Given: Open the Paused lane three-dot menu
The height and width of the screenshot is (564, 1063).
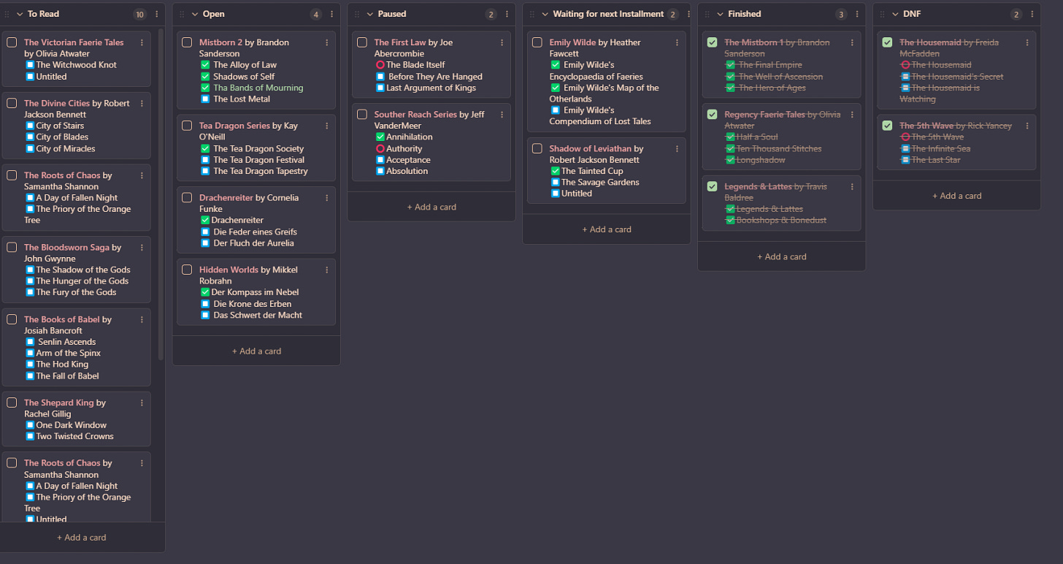Looking at the screenshot, I should [507, 14].
